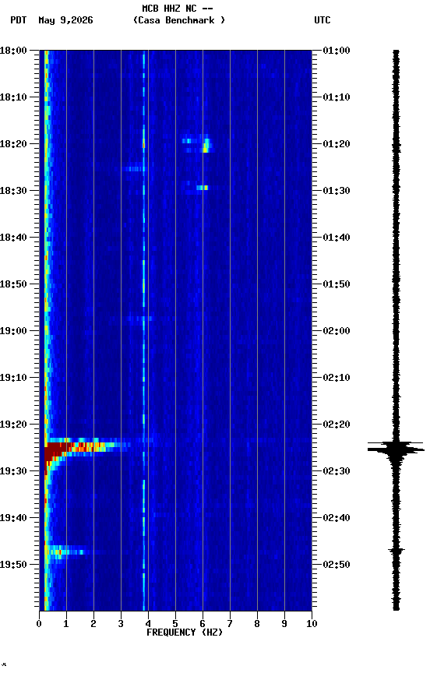The width and height of the screenshot is (430, 673).
Task: Click the 02:50 UTC time label
Action: (337, 565)
